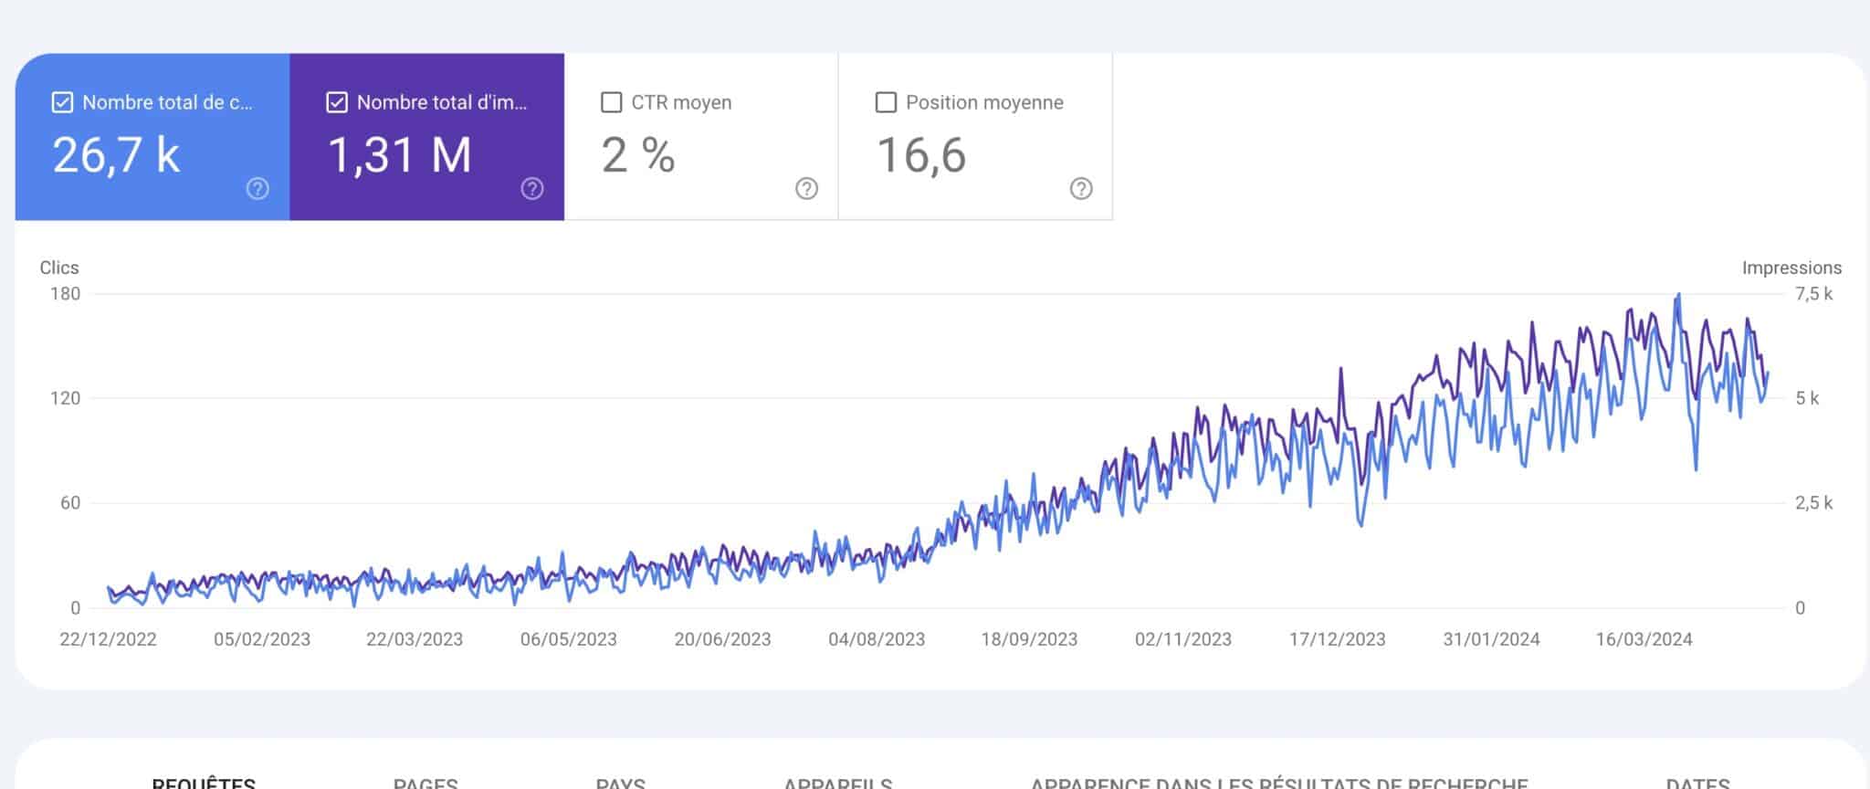Go to the APPAREILS tab
The width and height of the screenshot is (1870, 789).
[837, 783]
